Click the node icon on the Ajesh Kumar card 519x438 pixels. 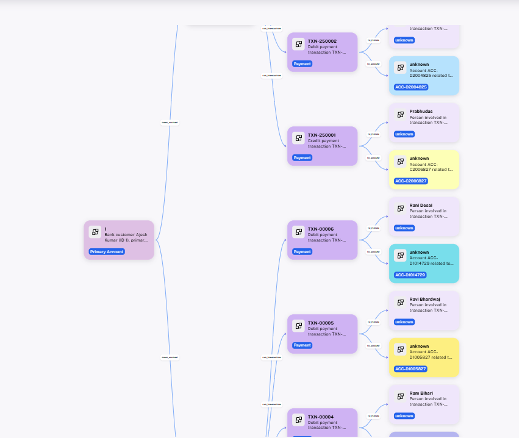tap(95, 231)
